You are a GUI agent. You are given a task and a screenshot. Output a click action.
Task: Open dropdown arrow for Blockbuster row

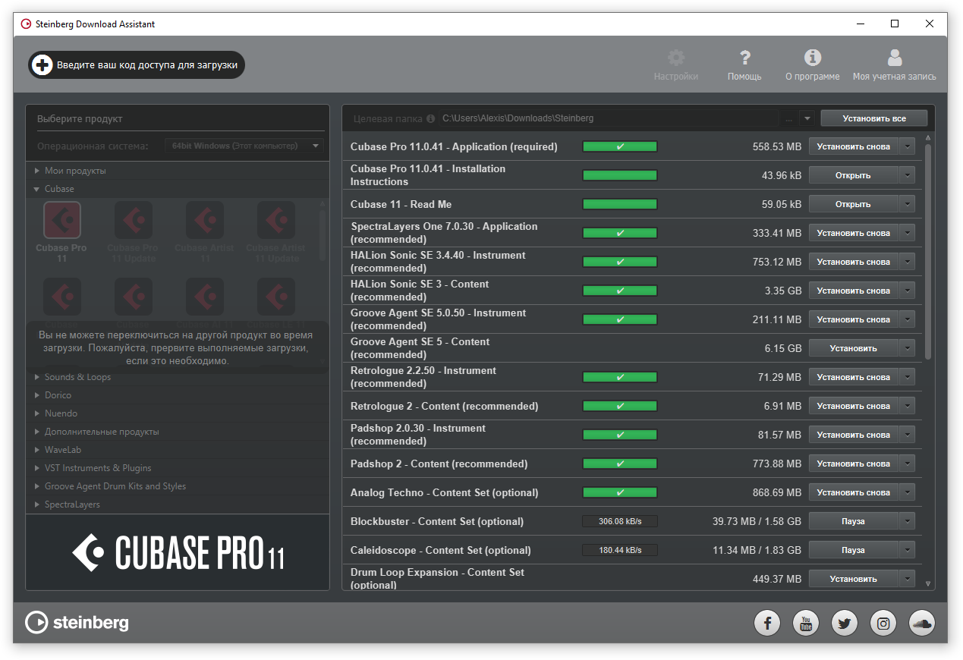pos(908,521)
